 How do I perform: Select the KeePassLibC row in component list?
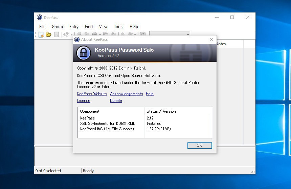click(107, 129)
